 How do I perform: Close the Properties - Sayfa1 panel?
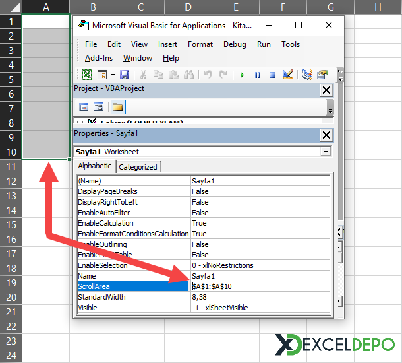coord(326,135)
